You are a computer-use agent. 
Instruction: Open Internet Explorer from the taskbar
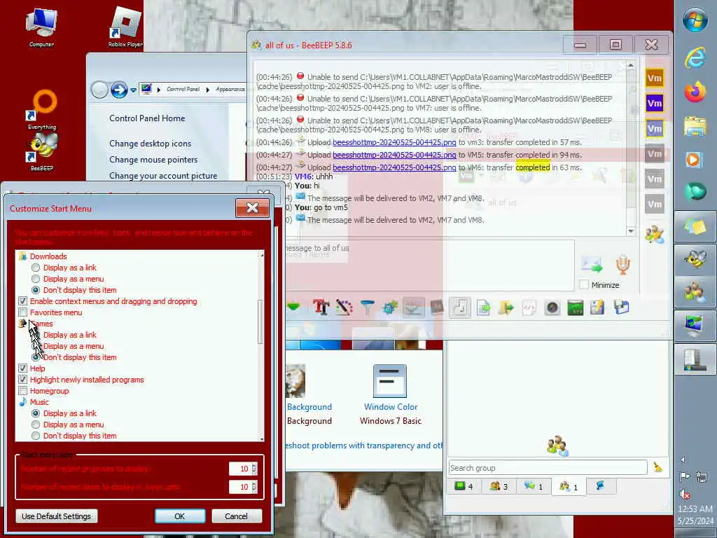[695, 58]
